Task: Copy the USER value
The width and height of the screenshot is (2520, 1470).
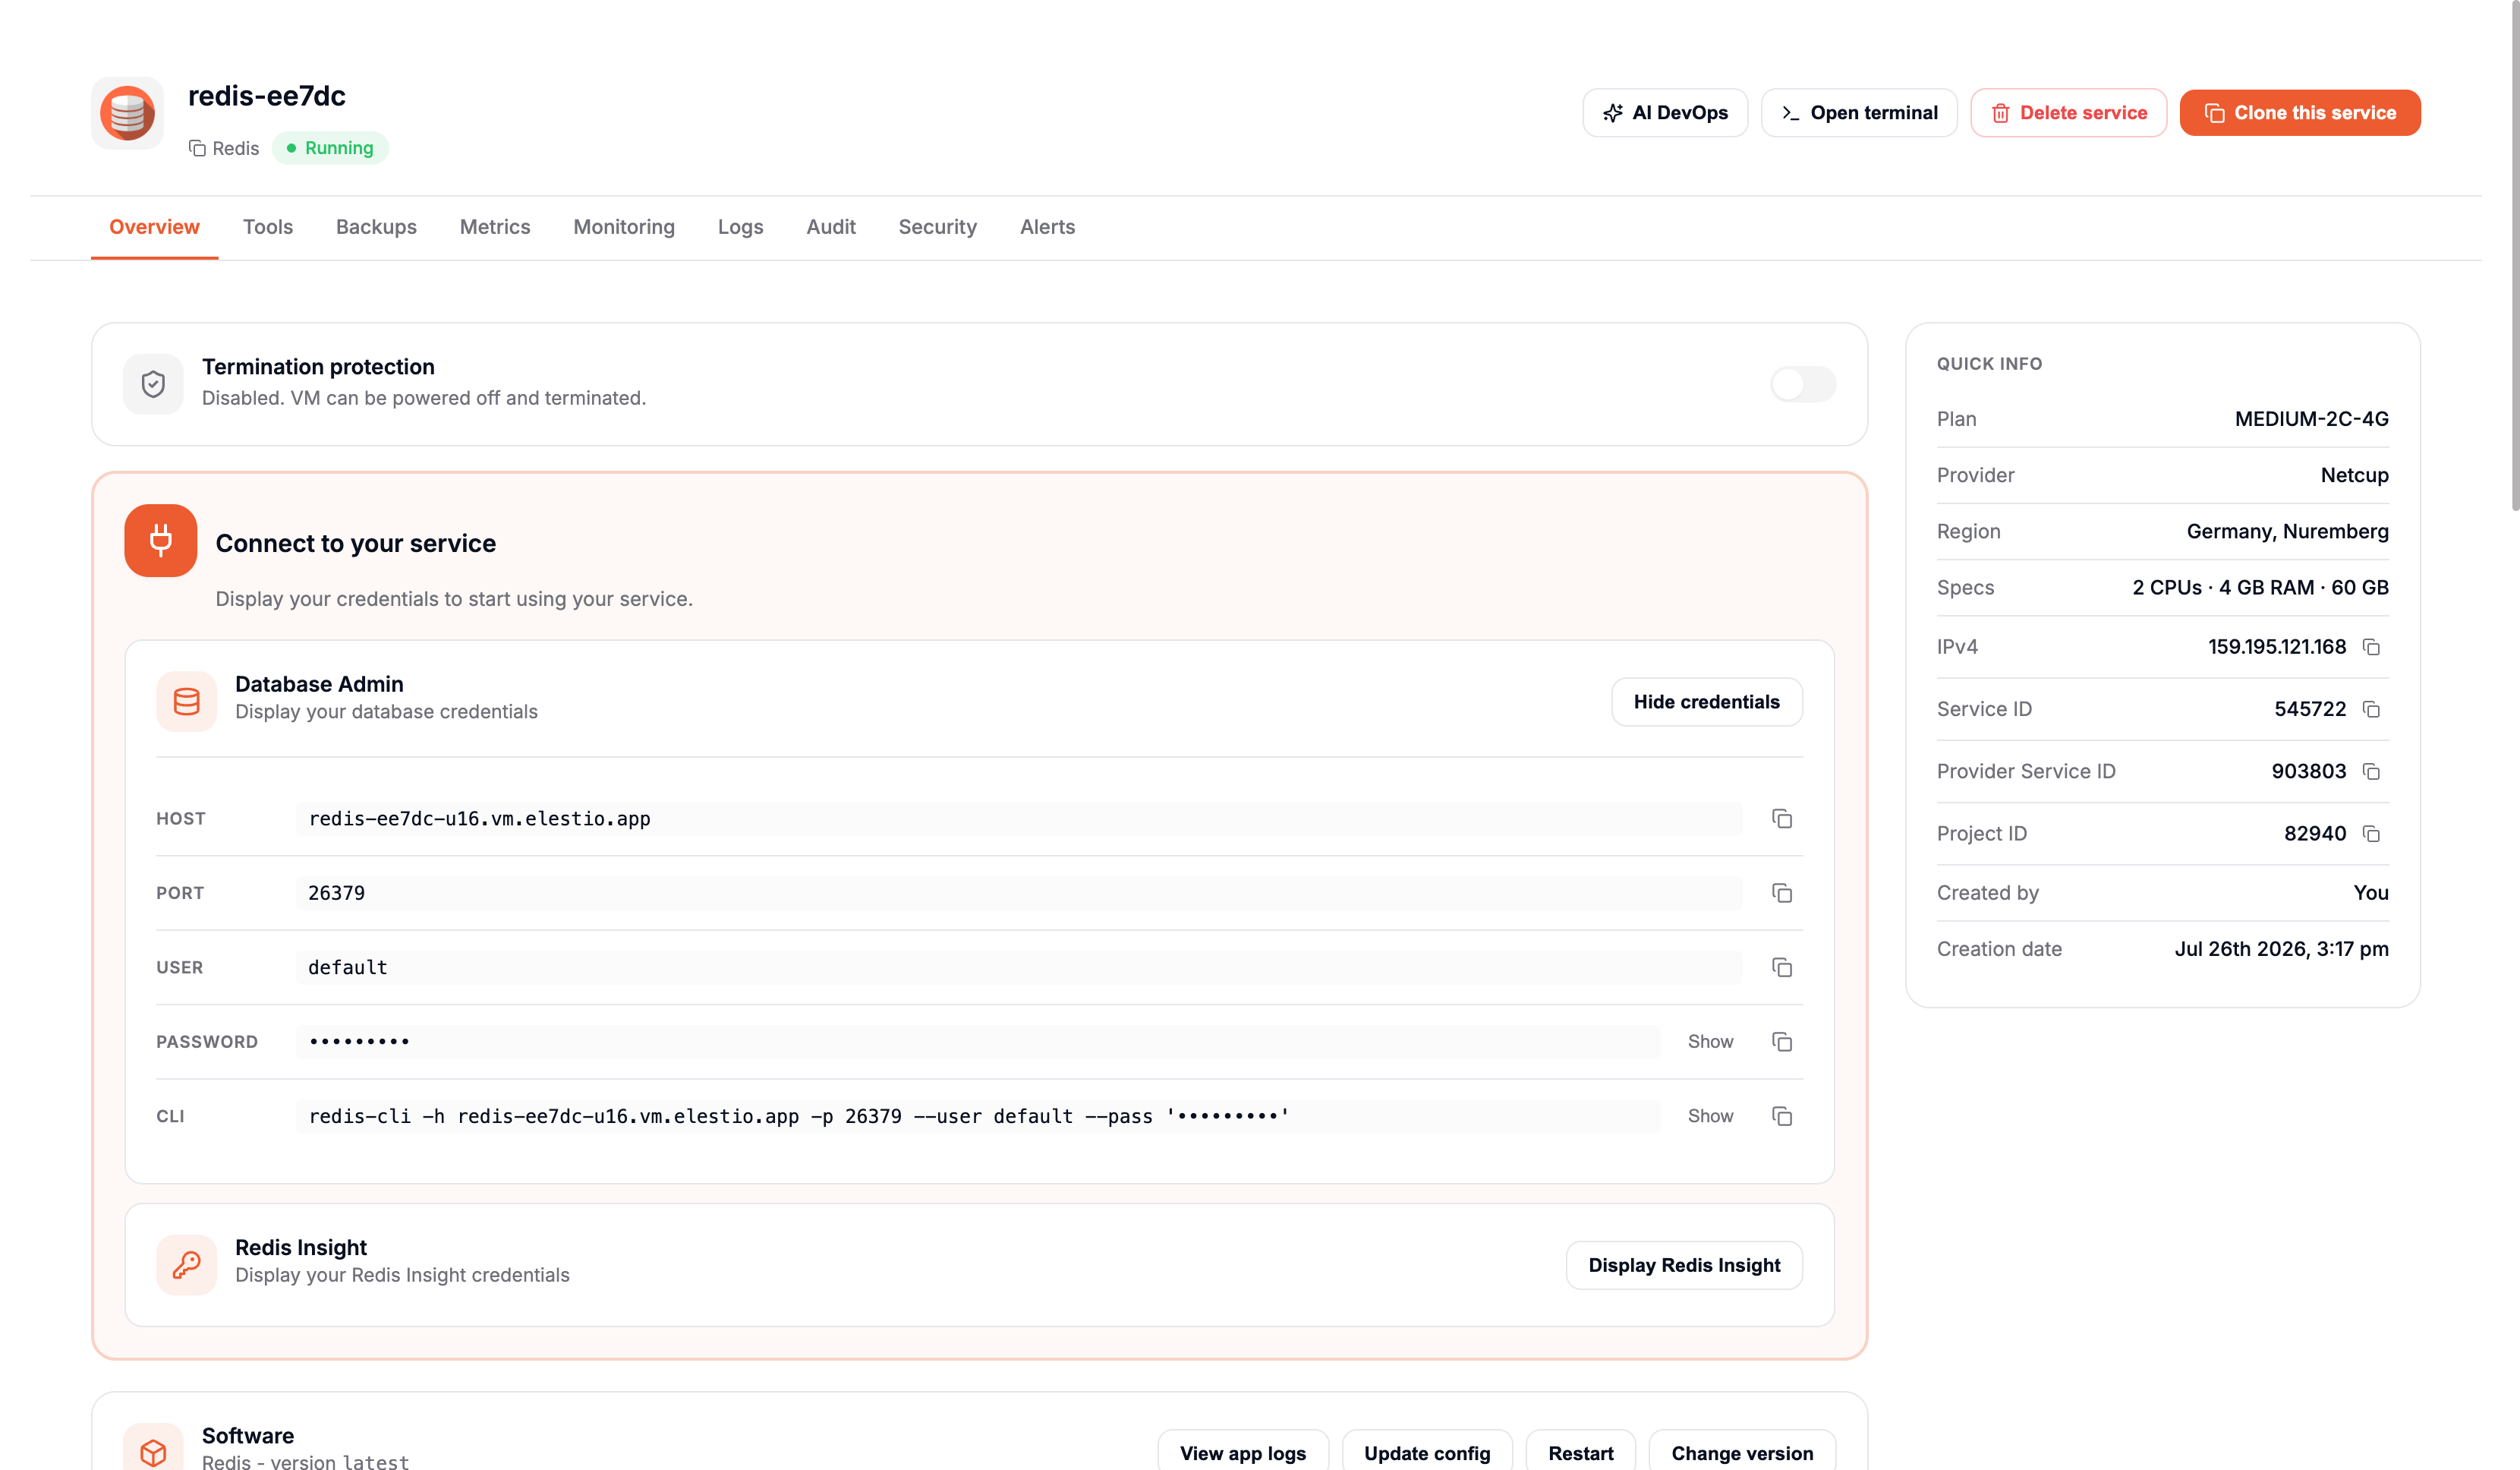Action: pyautogui.click(x=1781, y=967)
